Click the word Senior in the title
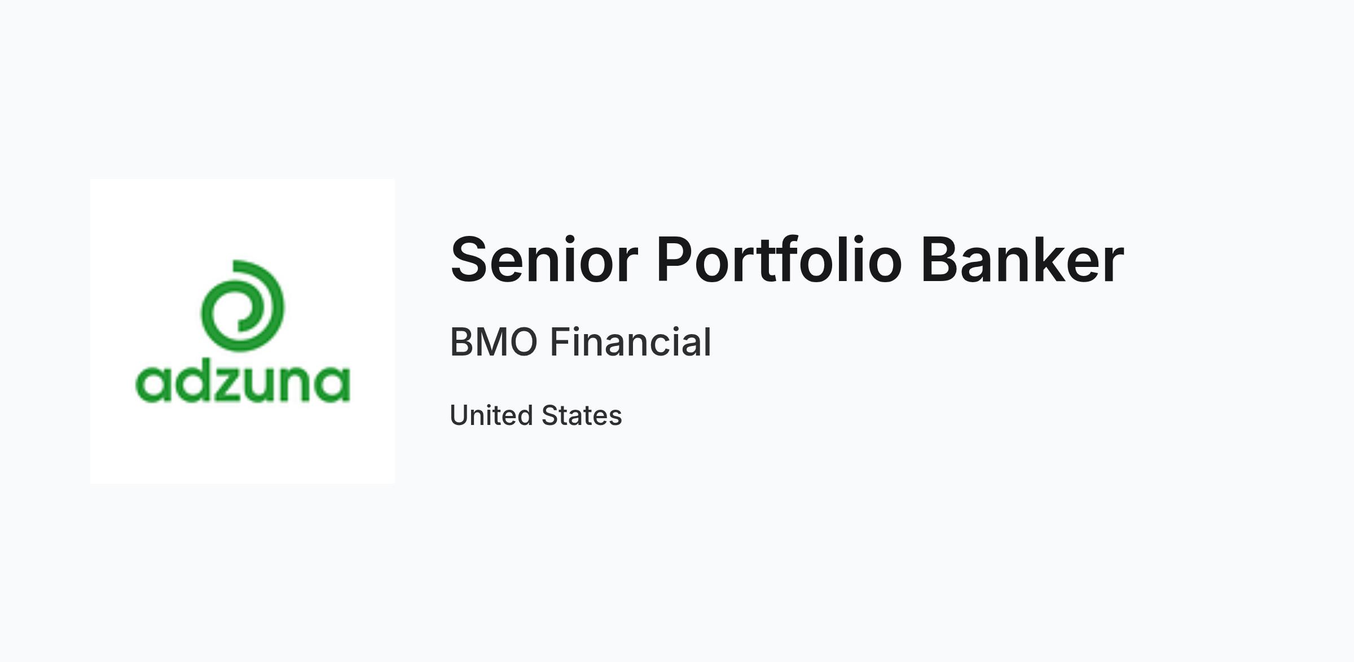Screen dimensions: 1354x662 pos(544,260)
